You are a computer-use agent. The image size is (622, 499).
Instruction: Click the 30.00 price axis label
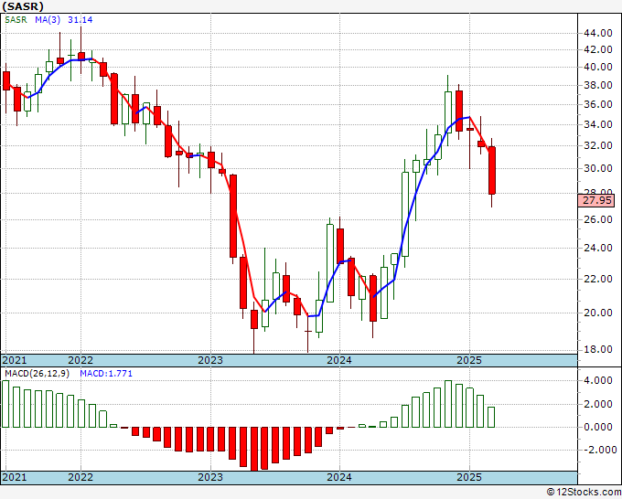point(598,168)
